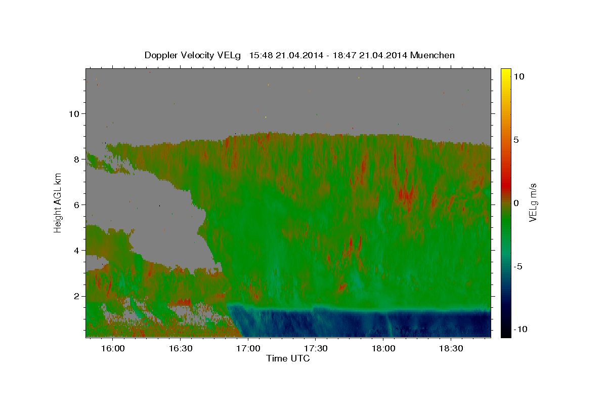Click the 18:30 time tick label
This screenshot has width=607, height=405.
click(451, 349)
